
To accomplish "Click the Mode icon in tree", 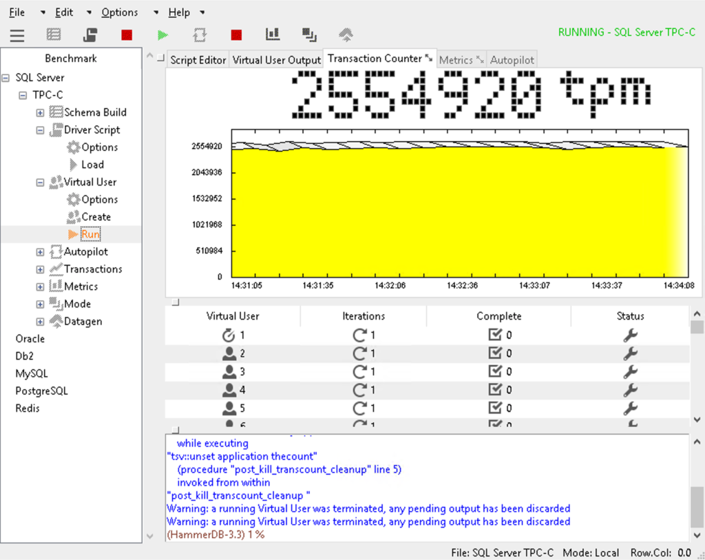I will click(56, 304).
